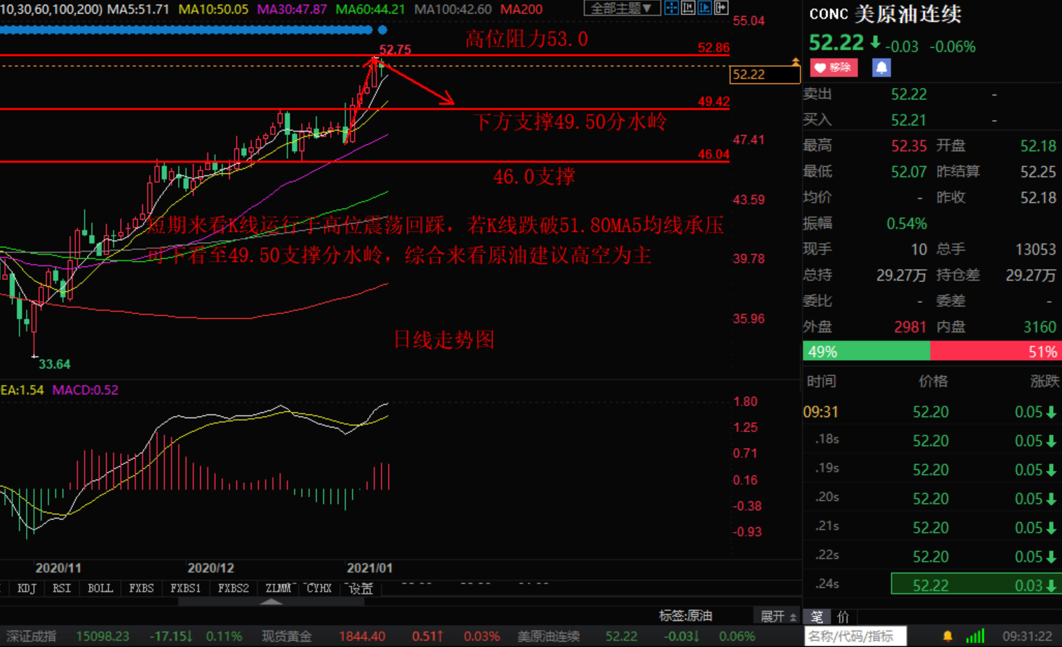
Task: Click the 2020/11 date axis label
Action: coord(59,568)
